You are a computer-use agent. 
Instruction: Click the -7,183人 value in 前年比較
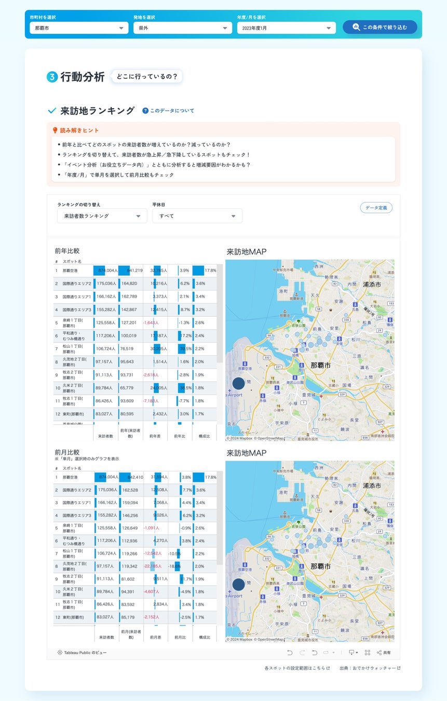pyautogui.click(x=151, y=401)
